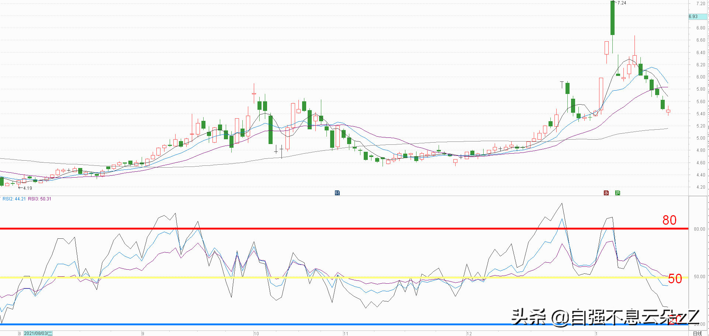Image resolution: width=709 pixels, height=336 pixels.
Task: Click the highlighted 6.93 price tag
Action: point(694,17)
